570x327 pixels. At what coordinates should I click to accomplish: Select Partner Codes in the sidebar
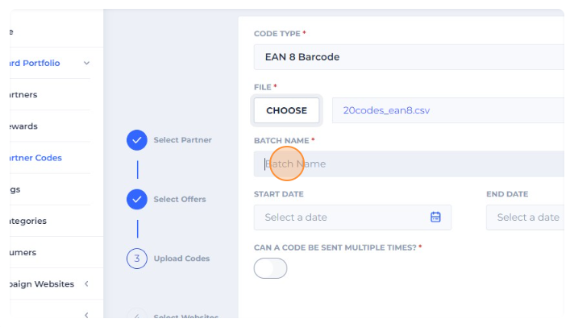[x=35, y=158]
